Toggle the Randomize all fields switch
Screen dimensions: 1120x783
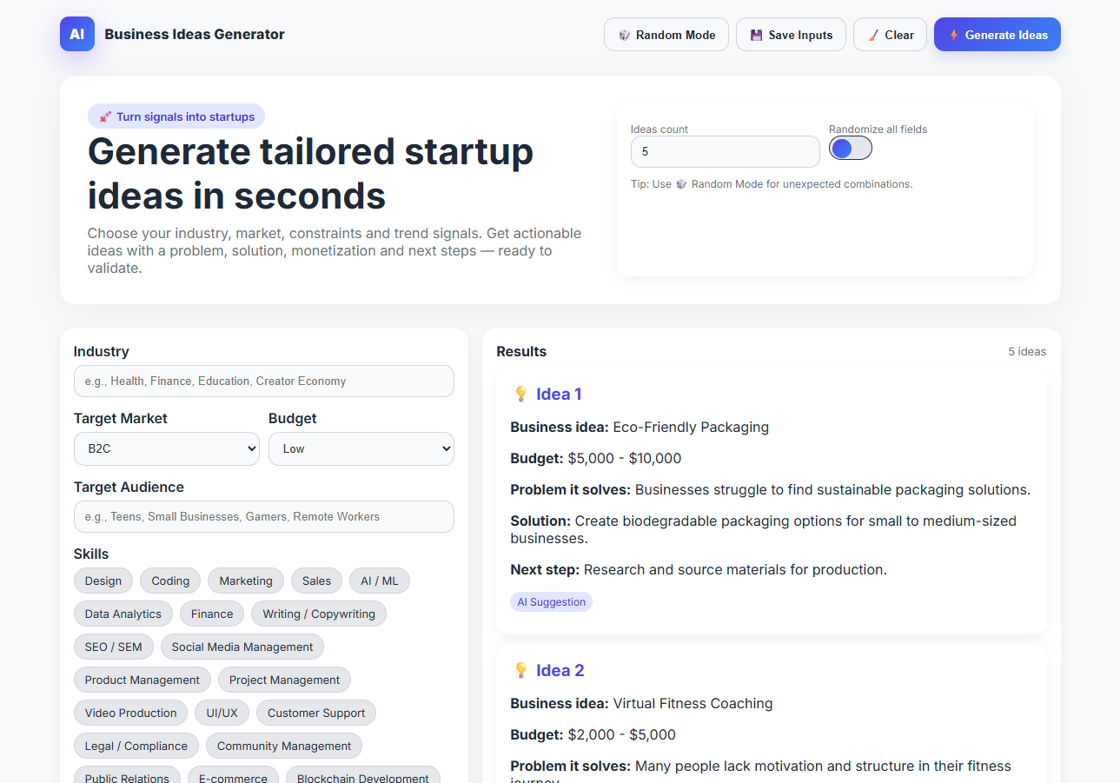pos(850,149)
